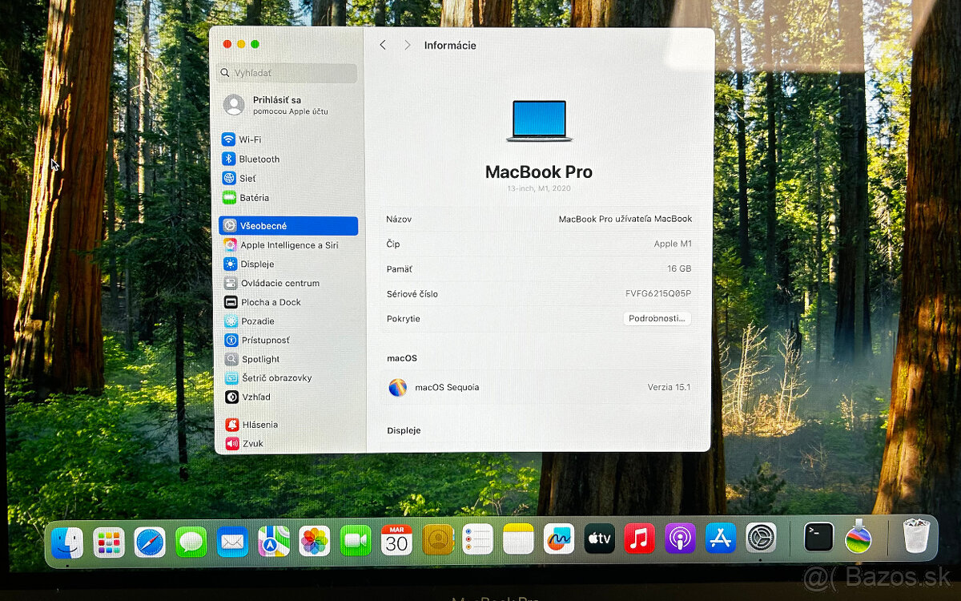Open Safari from the Dock
Image resolution: width=961 pixels, height=601 pixels.
150,542
